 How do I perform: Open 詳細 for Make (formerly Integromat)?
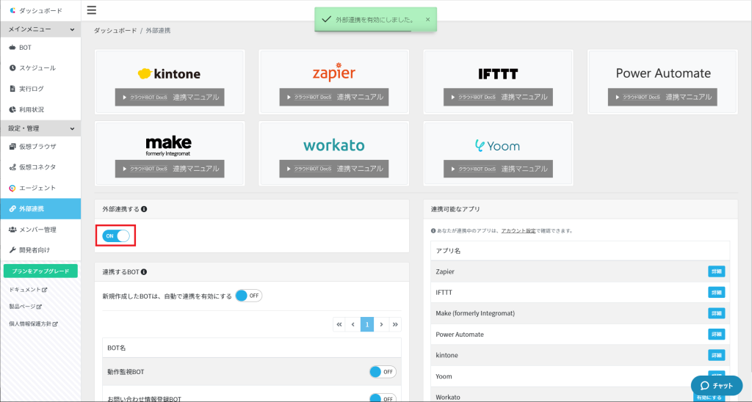coord(717,313)
